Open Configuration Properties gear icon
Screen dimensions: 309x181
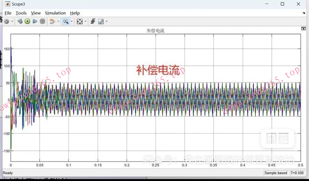tap(7, 22)
